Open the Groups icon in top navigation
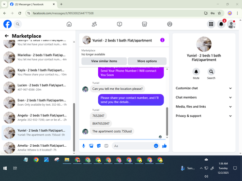The image size is (242, 181). click(x=169, y=24)
